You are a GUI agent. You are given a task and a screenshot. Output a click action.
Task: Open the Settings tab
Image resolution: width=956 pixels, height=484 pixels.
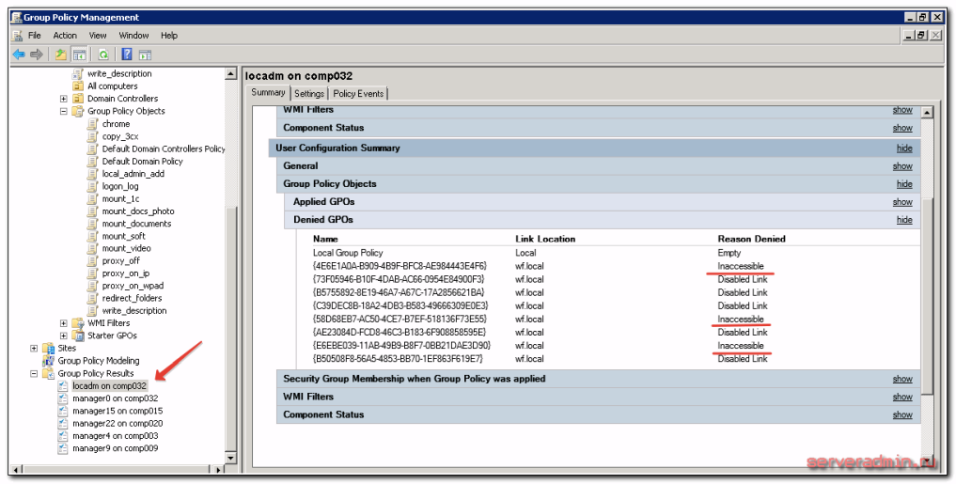coord(308,94)
